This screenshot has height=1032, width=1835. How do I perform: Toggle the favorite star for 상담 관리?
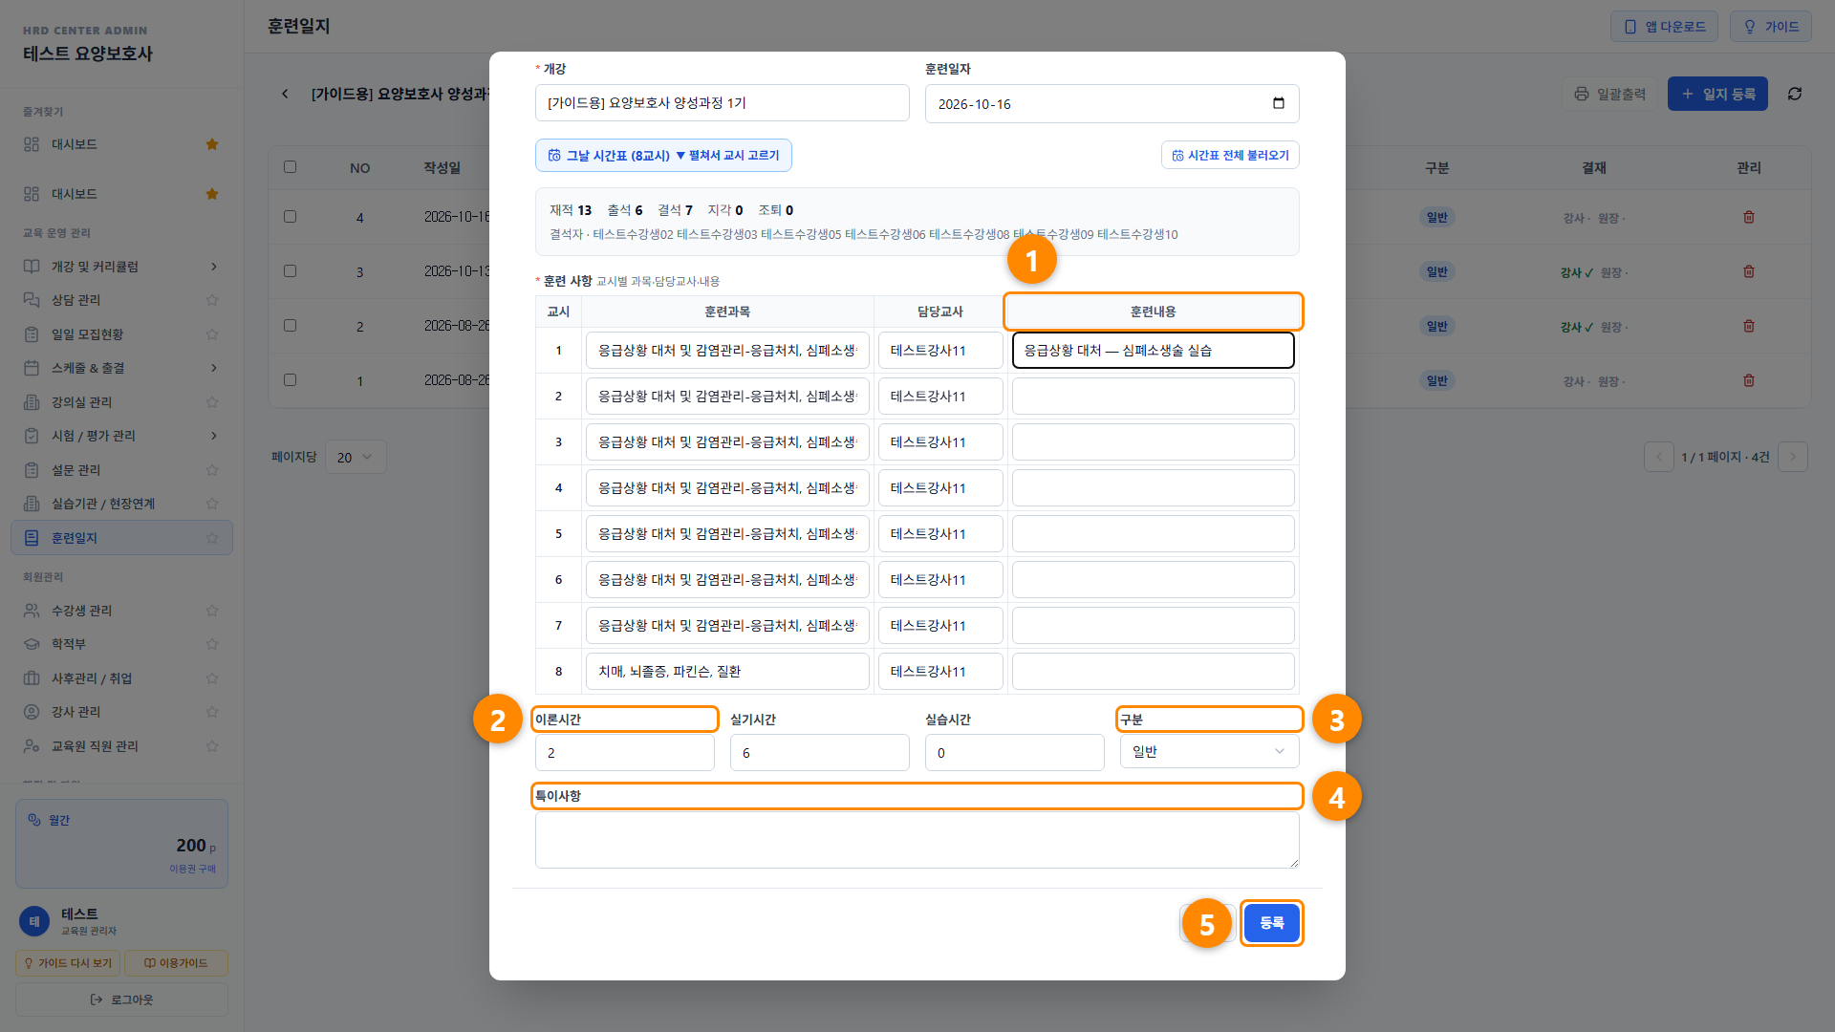point(212,300)
